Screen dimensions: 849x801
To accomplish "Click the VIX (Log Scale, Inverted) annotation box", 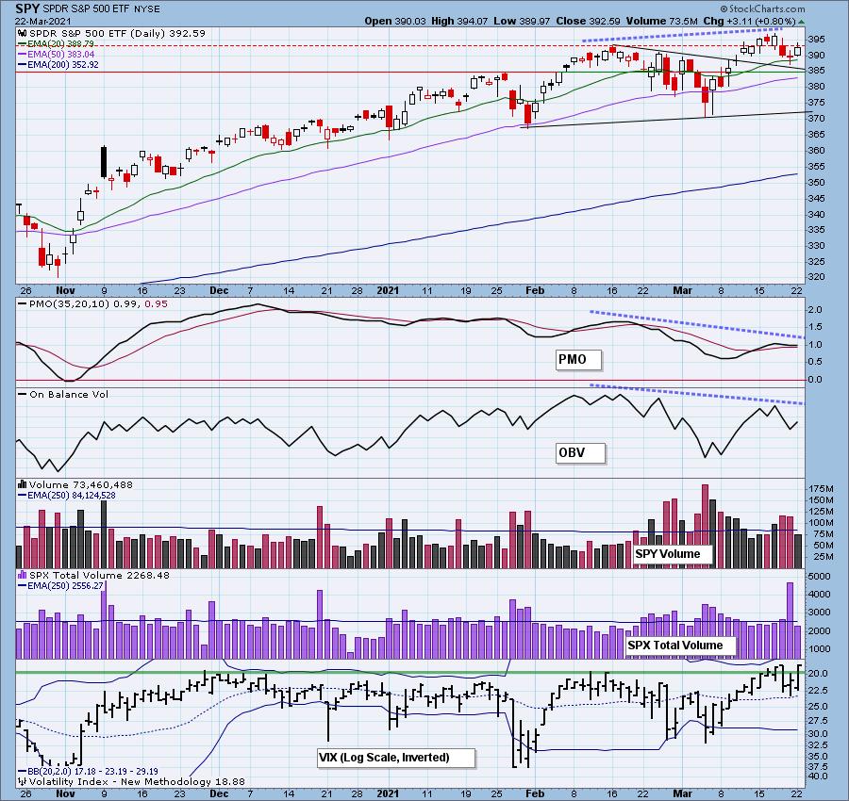I will click(x=396, y=758).
